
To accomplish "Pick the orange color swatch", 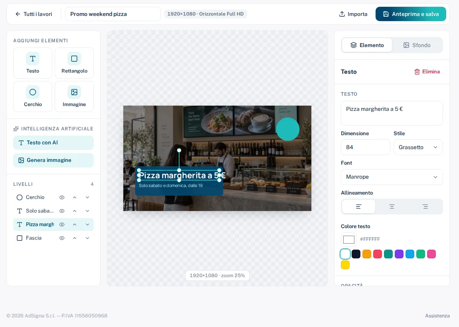I will click(367, 254).
